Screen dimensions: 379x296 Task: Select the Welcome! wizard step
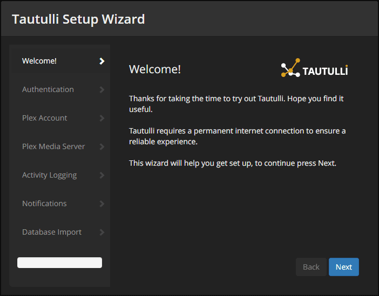click(39, 61)
